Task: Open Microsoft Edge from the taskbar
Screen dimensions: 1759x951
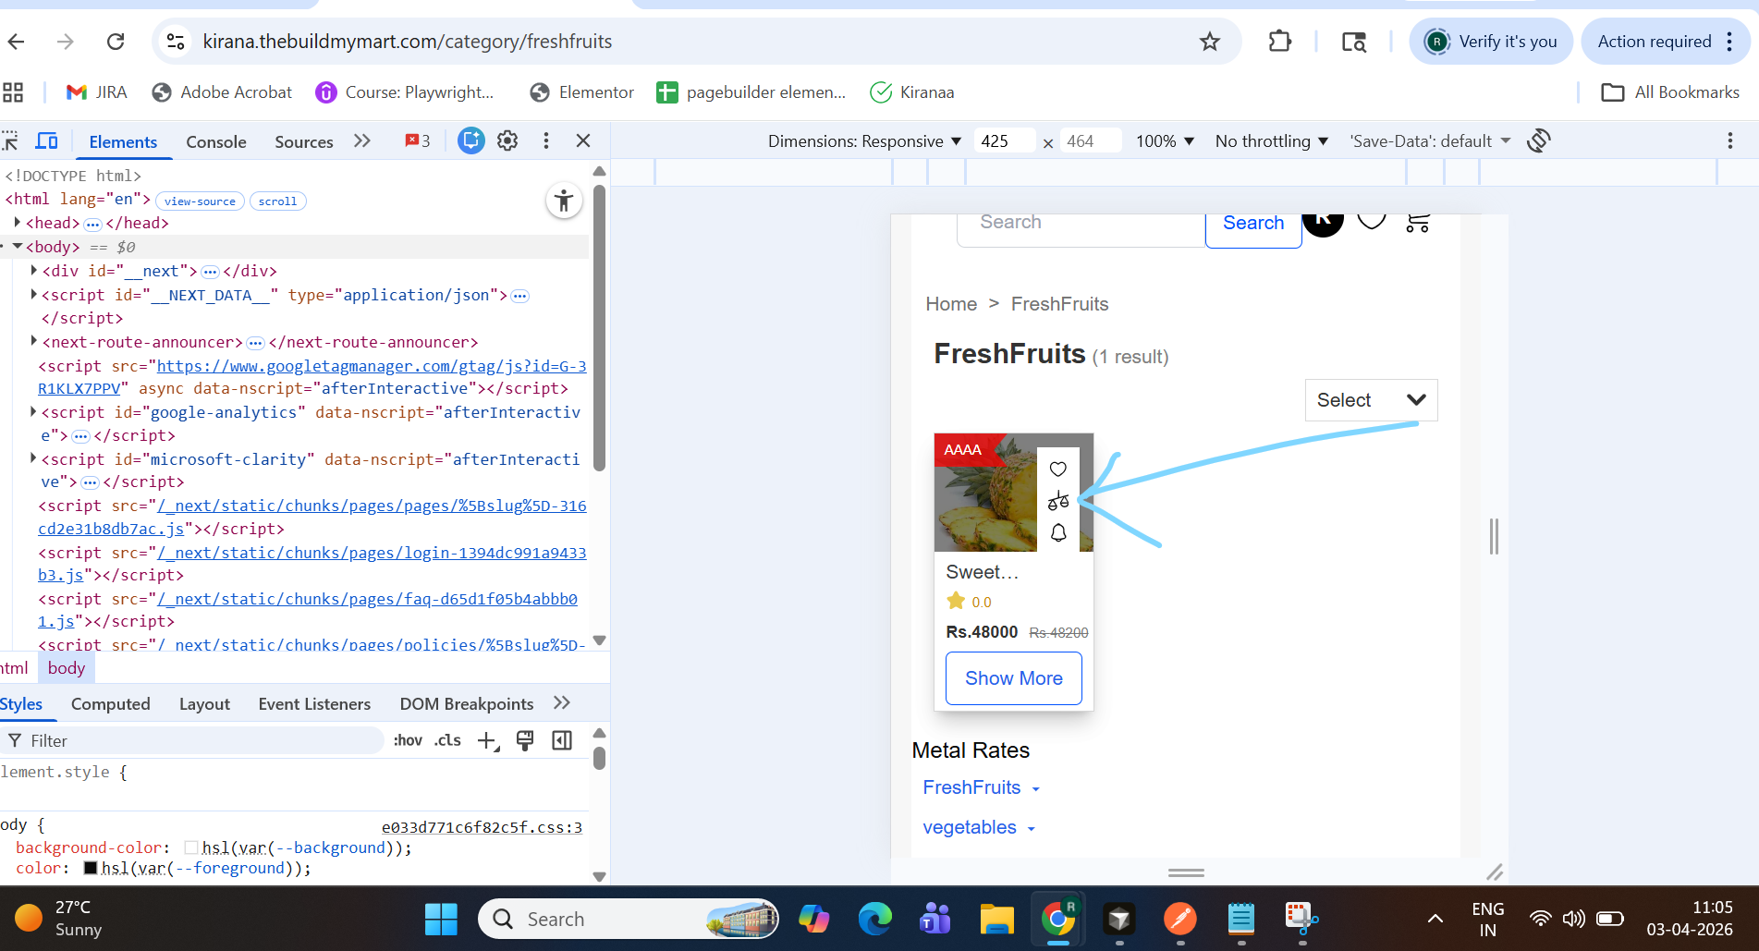Action: coord(874,919)
